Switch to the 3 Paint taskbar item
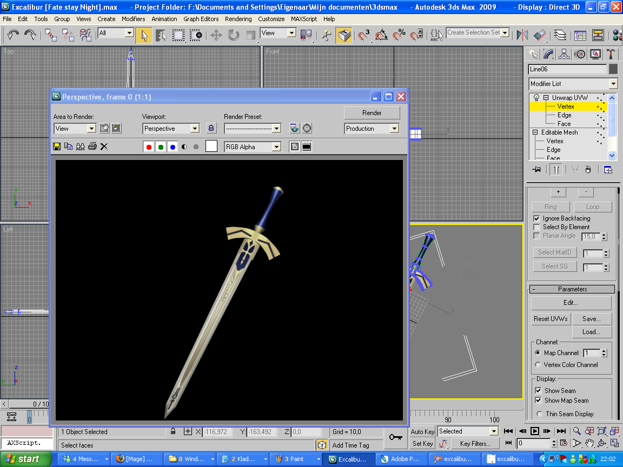 click(296, 459)
